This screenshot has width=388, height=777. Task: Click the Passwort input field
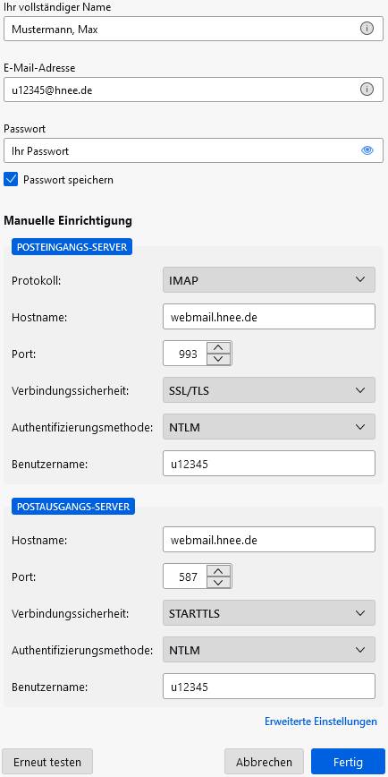pyautogui.click(x=193, y=150)
